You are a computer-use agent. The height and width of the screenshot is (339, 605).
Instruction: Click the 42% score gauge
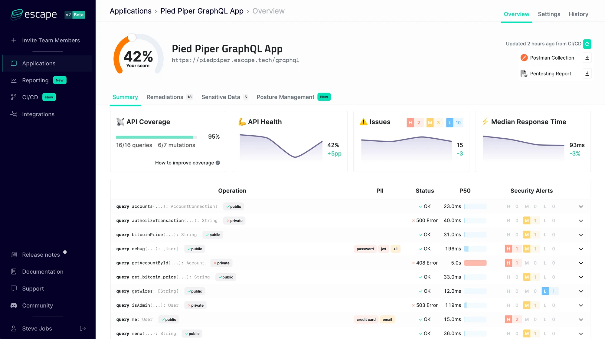[138, 56]
